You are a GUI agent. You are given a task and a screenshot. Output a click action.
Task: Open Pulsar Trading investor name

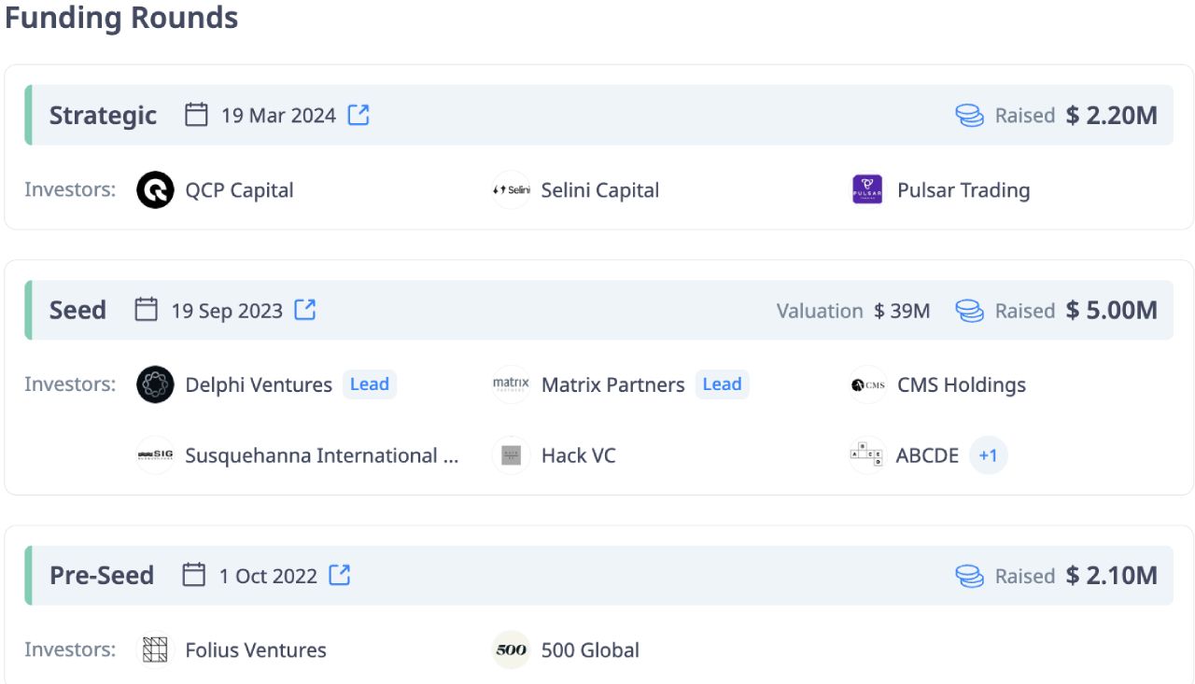pos(963,190)
